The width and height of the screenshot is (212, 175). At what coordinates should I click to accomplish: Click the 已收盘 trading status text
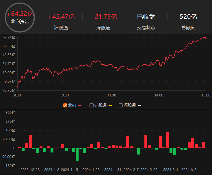coord(146,17)
